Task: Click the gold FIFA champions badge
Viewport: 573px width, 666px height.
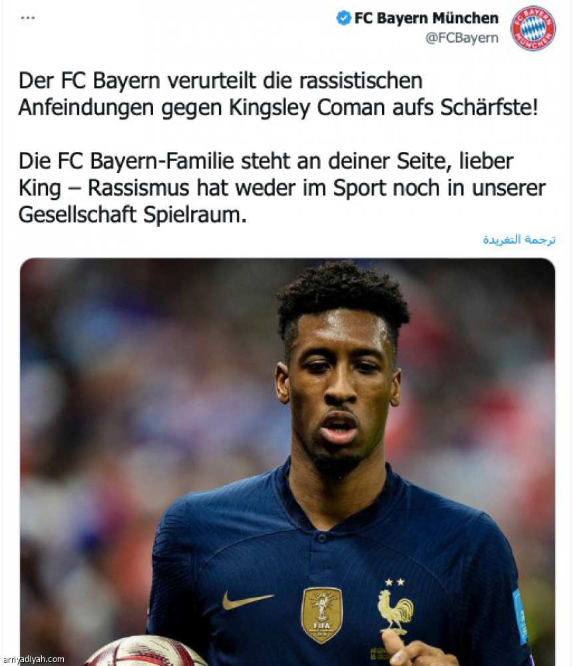Action: point(321,615)
